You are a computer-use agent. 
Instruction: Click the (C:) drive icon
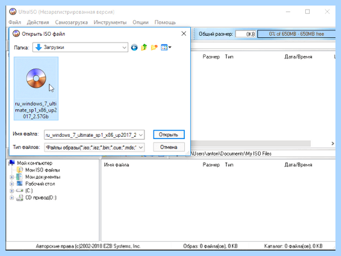(19, 190)
